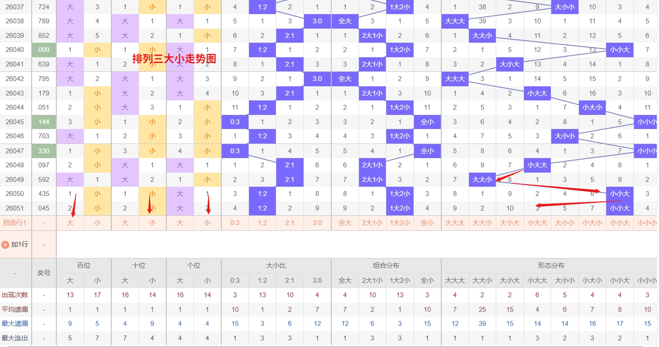Select 1大2小 in 预选行1

point(399,223)
